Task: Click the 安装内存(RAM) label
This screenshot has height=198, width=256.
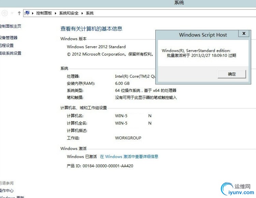Action: (x=81, y=83)
